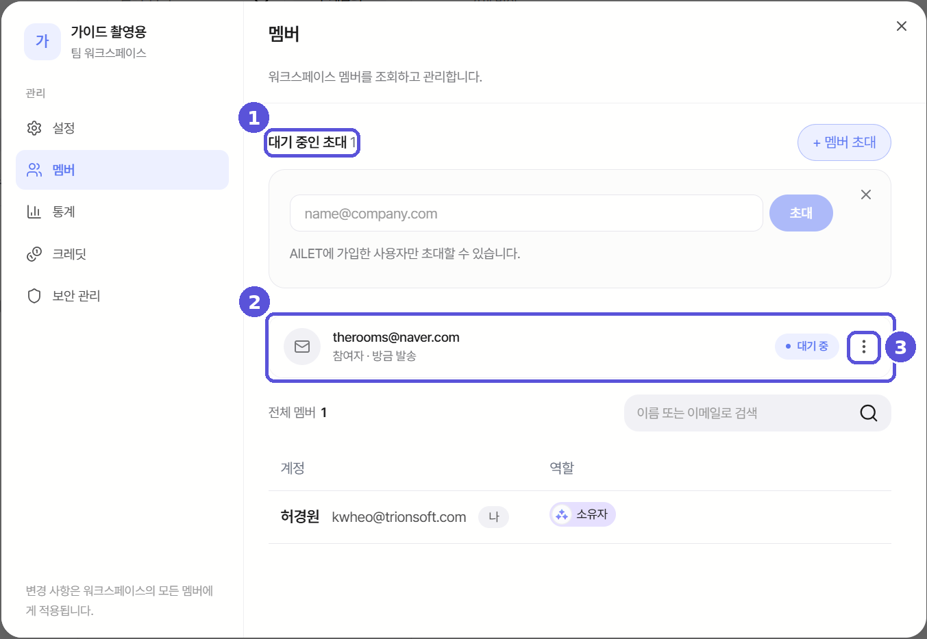
Task: Focus the name@company.com email field
Action: pyautogui.click(x=526, y=213)
